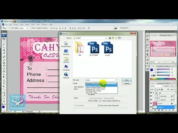Screen dimensions: 178x133
Task: Open the File name dropdown arrow
Action: [116, 80]
